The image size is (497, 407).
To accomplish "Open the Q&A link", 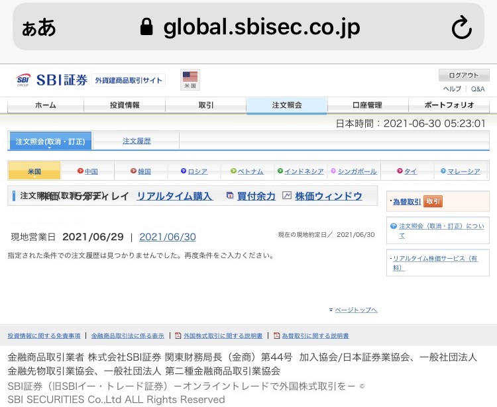I will 478,89.
